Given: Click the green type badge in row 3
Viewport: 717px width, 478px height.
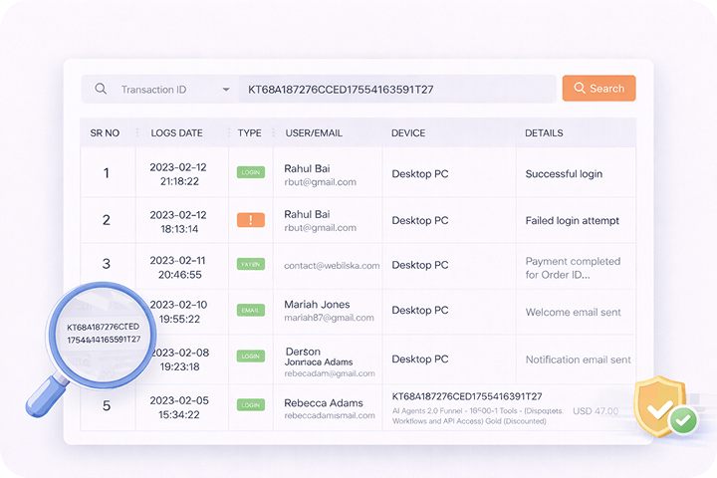Looking at the screenshot, I should click(x=251, y=265).
